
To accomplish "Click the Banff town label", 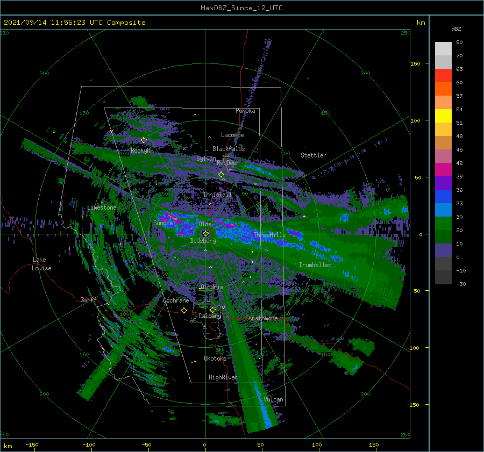I will pos(89,299).
